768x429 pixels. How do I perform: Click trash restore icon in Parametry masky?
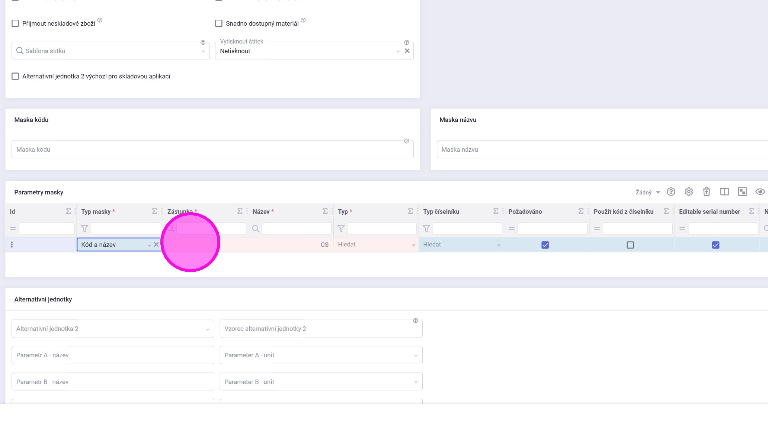click(x=706, y=192)
